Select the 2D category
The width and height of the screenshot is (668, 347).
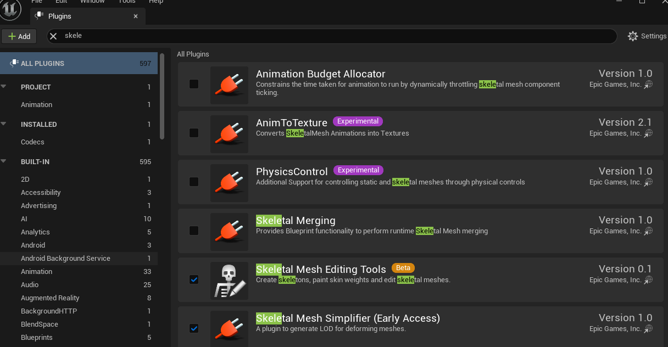pyautogui.click(x=79, y=179)
